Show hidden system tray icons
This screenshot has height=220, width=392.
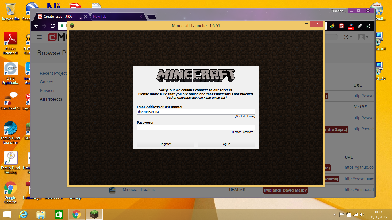pos(334,215)
